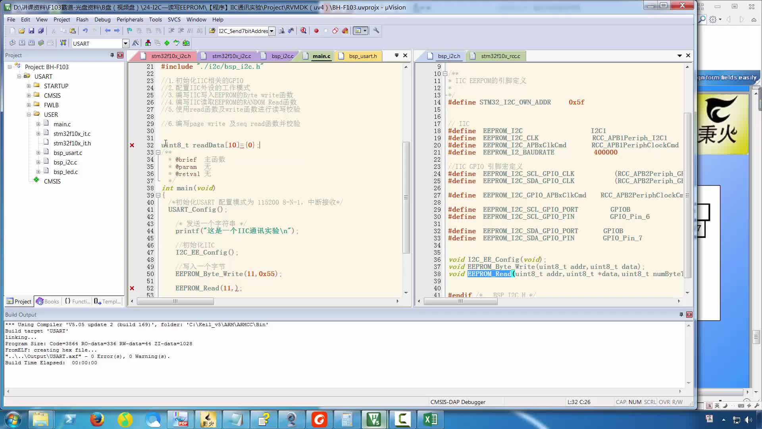Show left editor tab list dropdown
Image resolution: width=762 pixels, height=429 pixels.
click(x=396, y=56)
